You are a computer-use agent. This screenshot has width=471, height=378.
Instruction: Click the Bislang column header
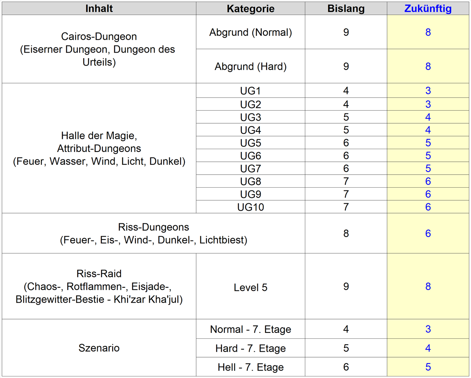346,9
